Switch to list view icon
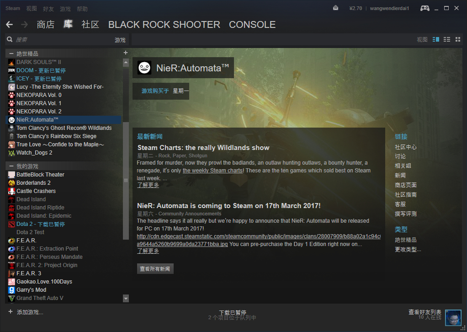 click(x=447, y=39)
